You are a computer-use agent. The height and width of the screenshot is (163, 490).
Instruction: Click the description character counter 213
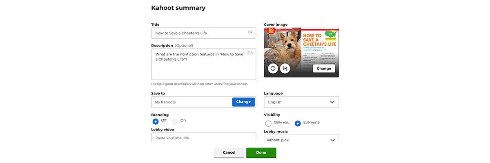(x=250, y=53)
